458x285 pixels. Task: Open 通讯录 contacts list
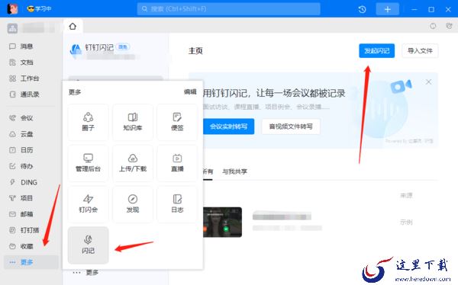24,94
